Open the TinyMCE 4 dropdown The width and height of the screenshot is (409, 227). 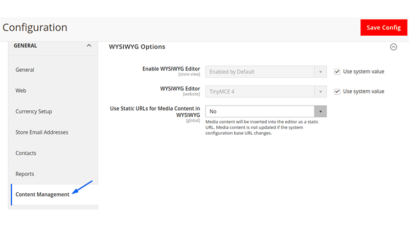coord(266,92)
